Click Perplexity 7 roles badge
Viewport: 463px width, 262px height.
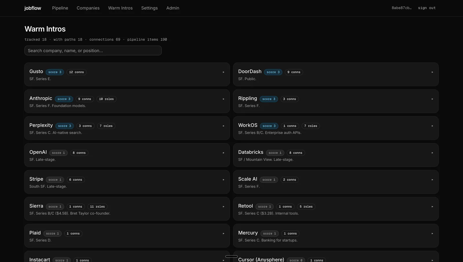(x=106, y=126)
